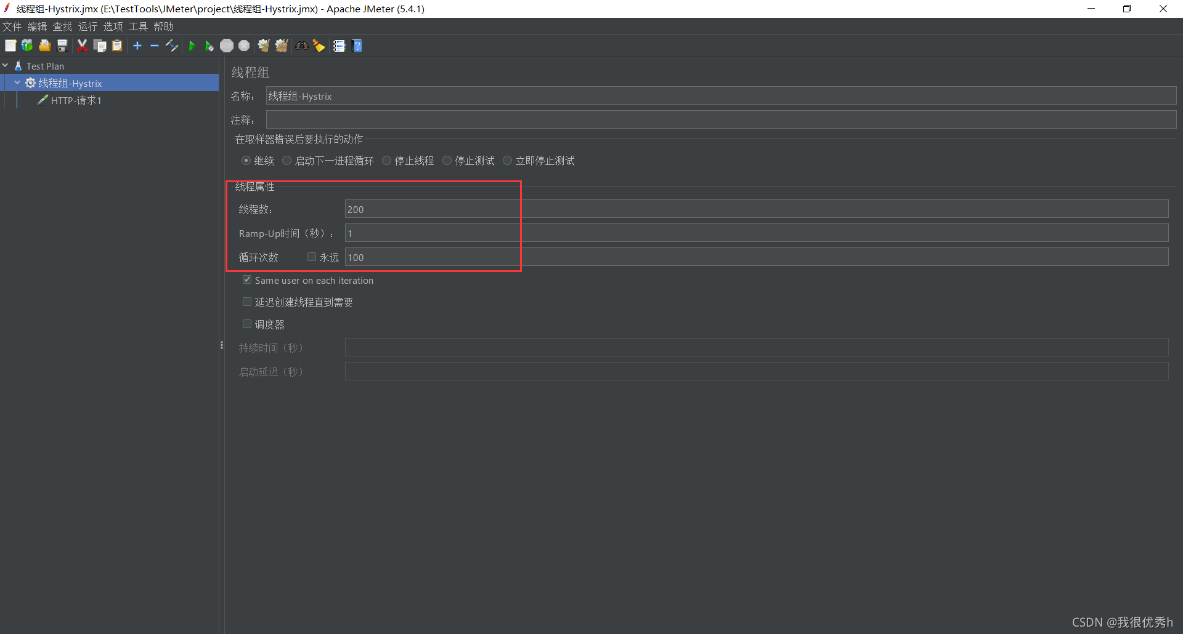
Task: Click the 线程数 field showing 200
Action: tap(757, 209)
